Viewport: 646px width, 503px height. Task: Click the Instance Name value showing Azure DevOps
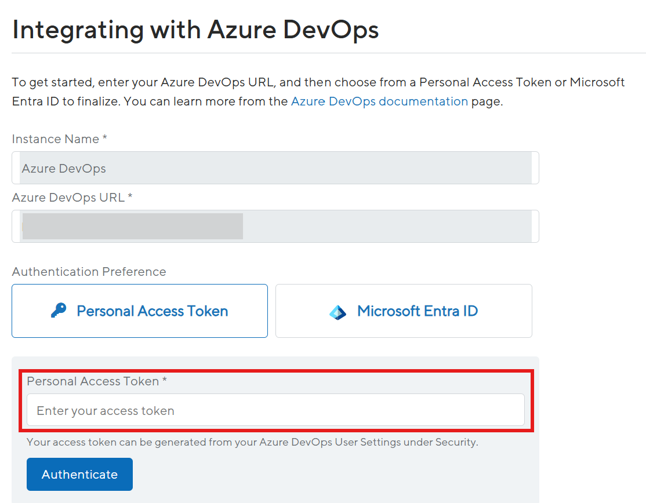click(63, 168)
